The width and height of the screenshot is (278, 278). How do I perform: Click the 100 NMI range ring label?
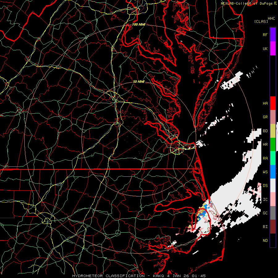(x=139, y=24)
